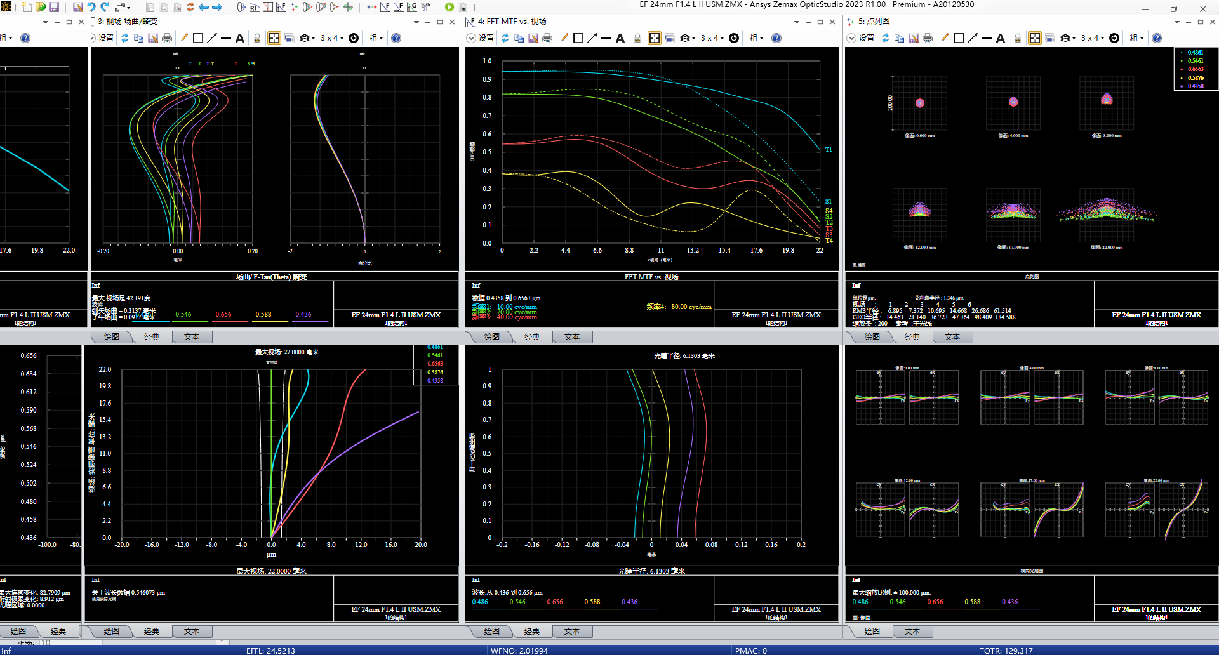
Task: Open title dropdown arrow of window 3
Action: click(416, 22)
